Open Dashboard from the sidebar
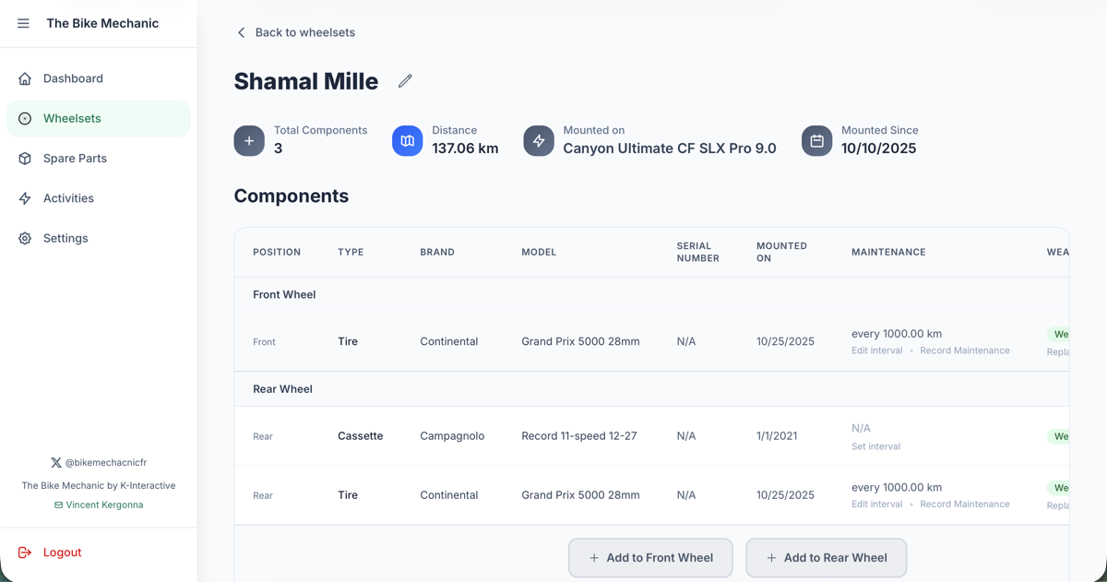This screenshot has height=582, width=1107. coord(73,78)
